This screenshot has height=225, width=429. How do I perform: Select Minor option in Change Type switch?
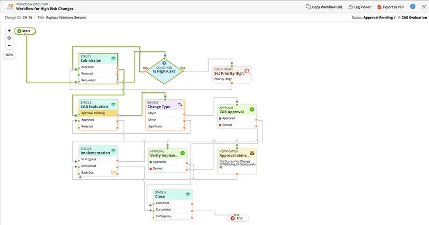point(165,119)
